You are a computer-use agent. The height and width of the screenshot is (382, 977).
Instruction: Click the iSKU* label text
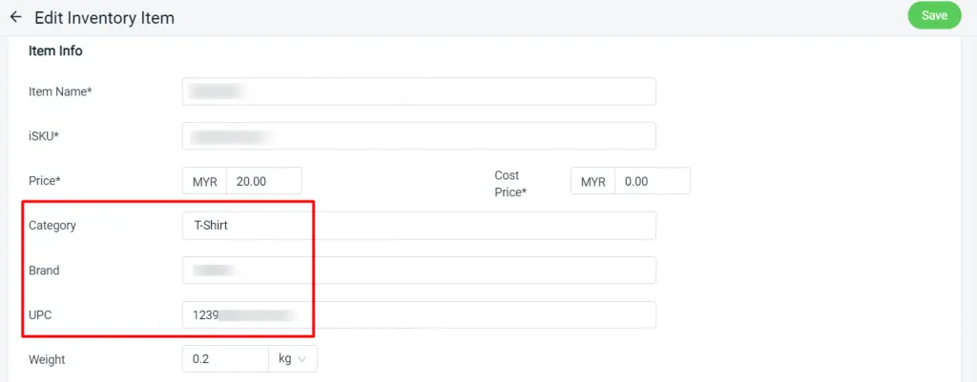pos(44,136)
